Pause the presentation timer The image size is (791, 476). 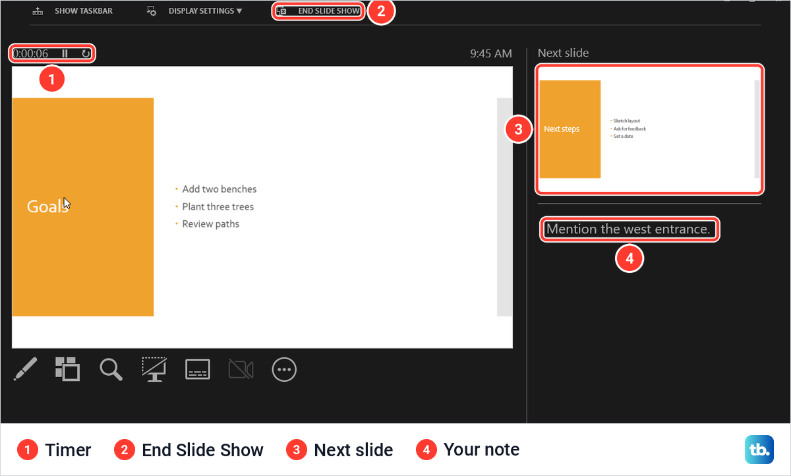click(65, 53)
